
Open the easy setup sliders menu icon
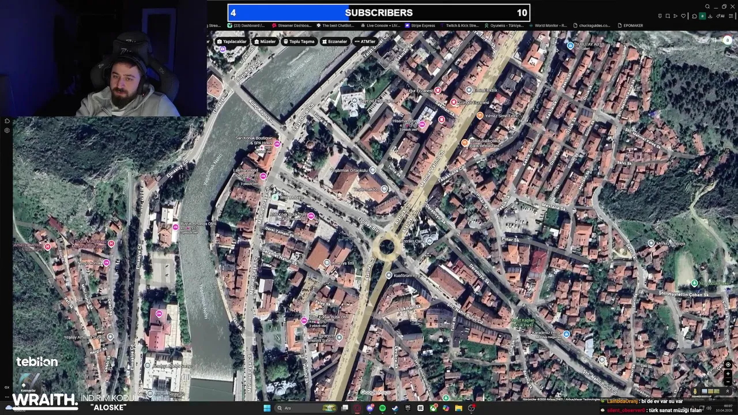coord(731,16)
